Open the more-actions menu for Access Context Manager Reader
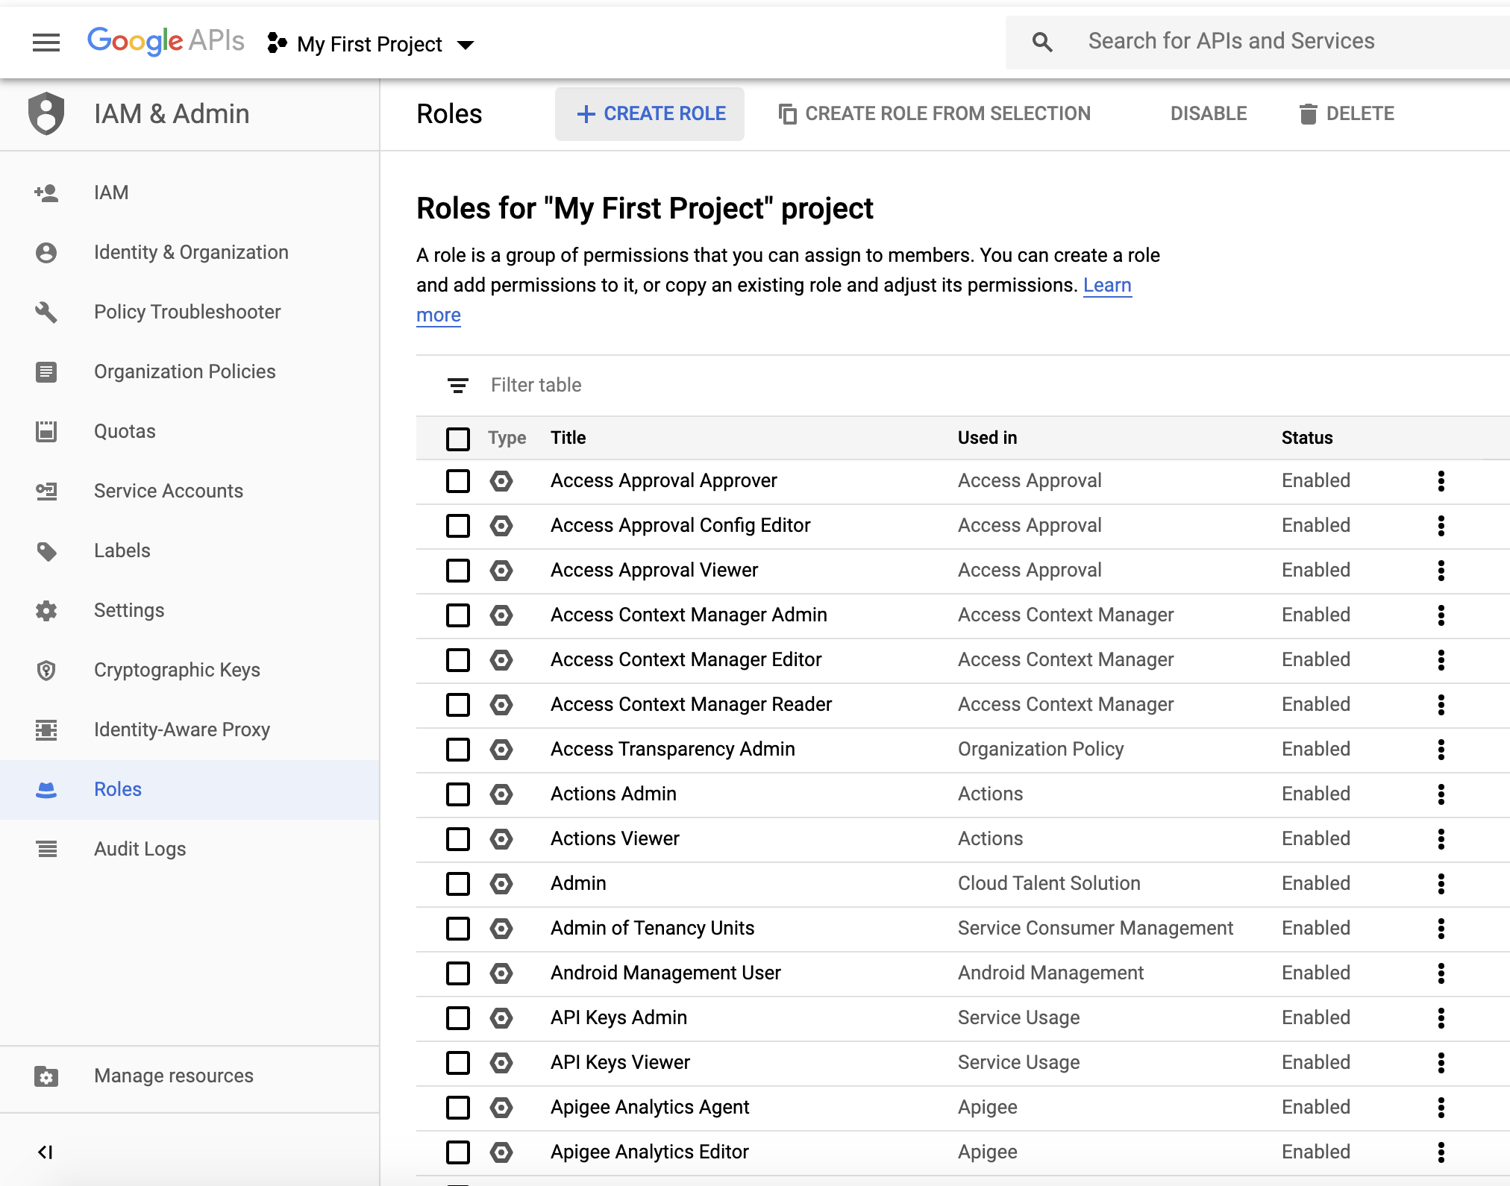The image size is (1510, 1186). pos(1441,705)
